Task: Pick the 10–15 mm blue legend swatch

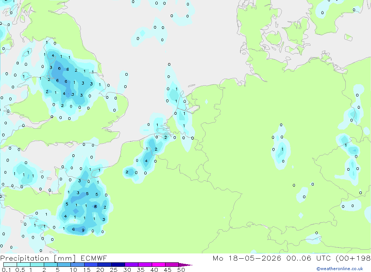Action: [78, 265]
